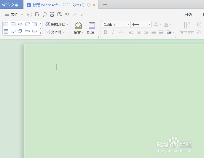Screen dimensions: 204x158
Task: Click the export to PDF icon
Action: pyautogui.click(x=44, y=15)
